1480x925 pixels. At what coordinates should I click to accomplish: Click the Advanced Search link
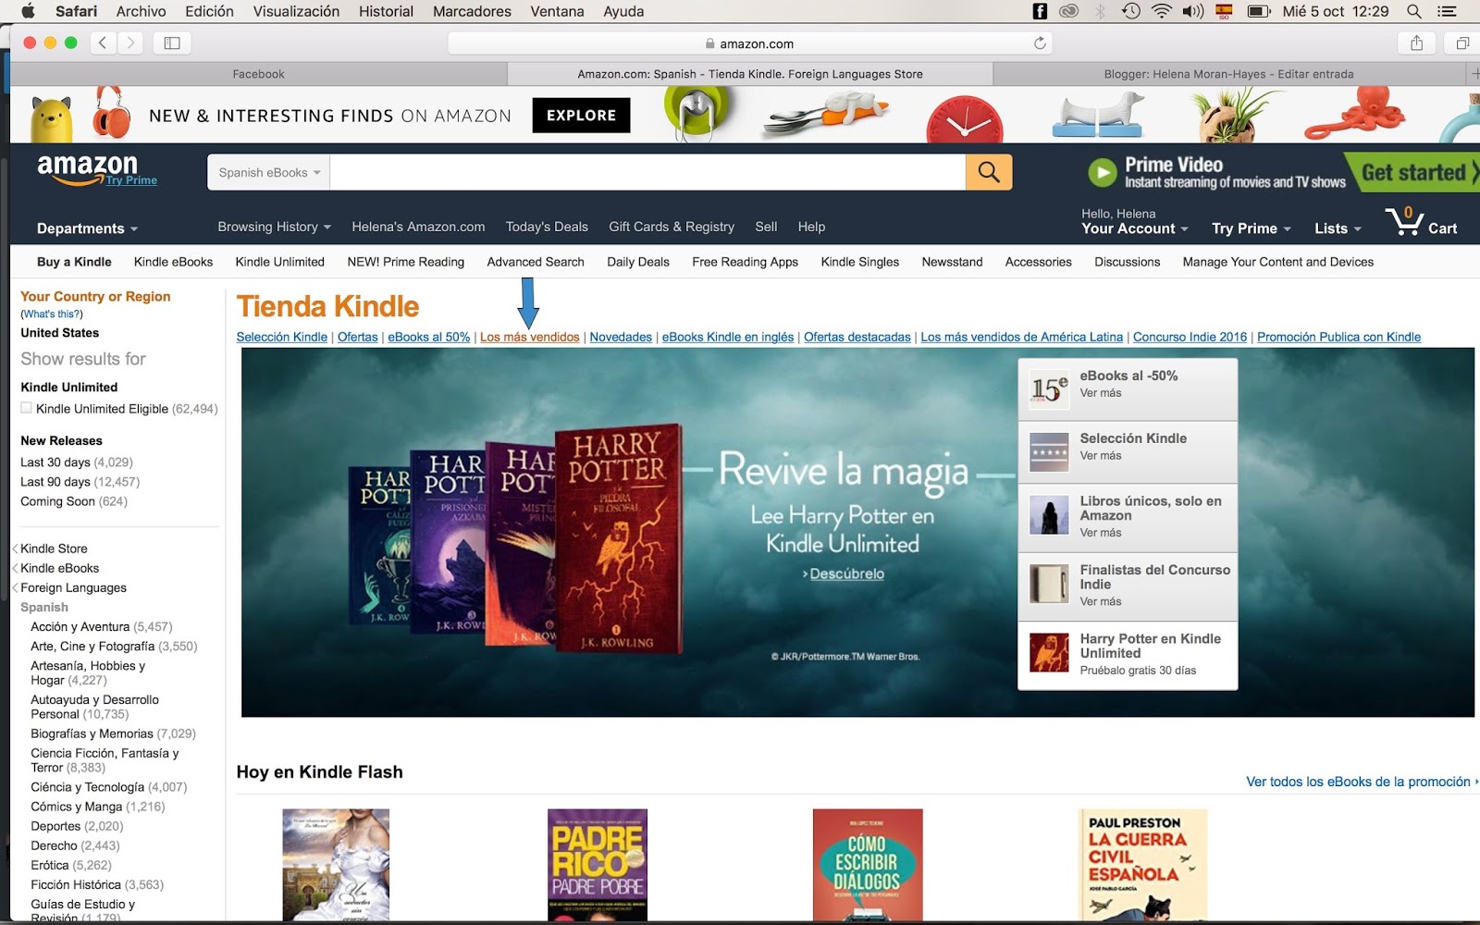tap(536, 262)
